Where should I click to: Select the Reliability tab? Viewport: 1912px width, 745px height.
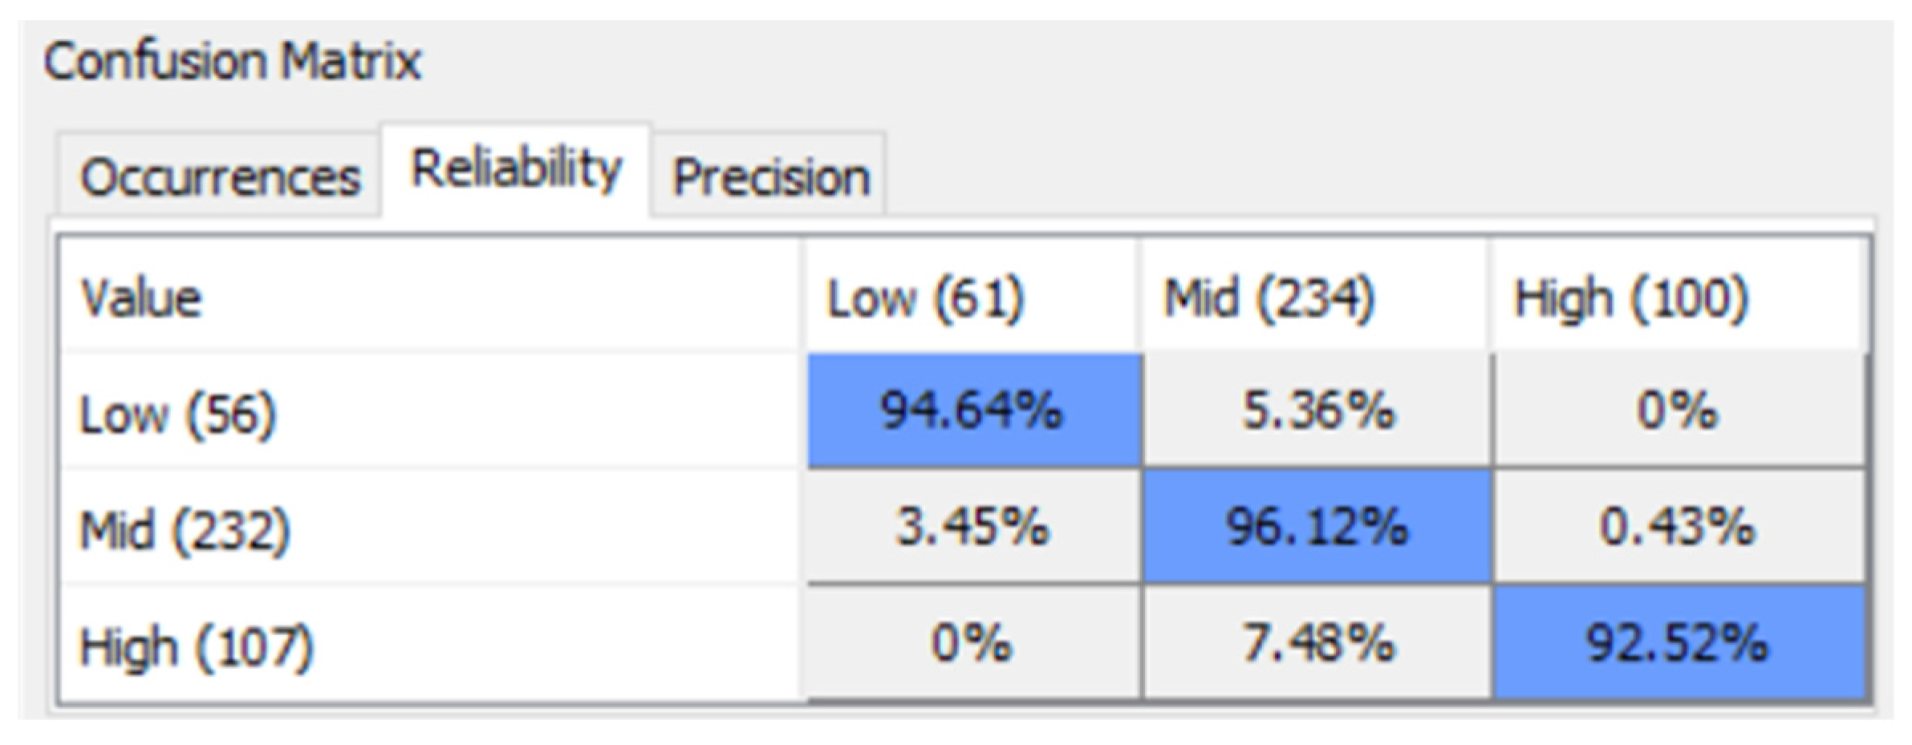pos(516,170)
